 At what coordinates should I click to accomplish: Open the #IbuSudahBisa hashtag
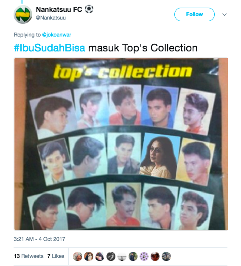50,48
